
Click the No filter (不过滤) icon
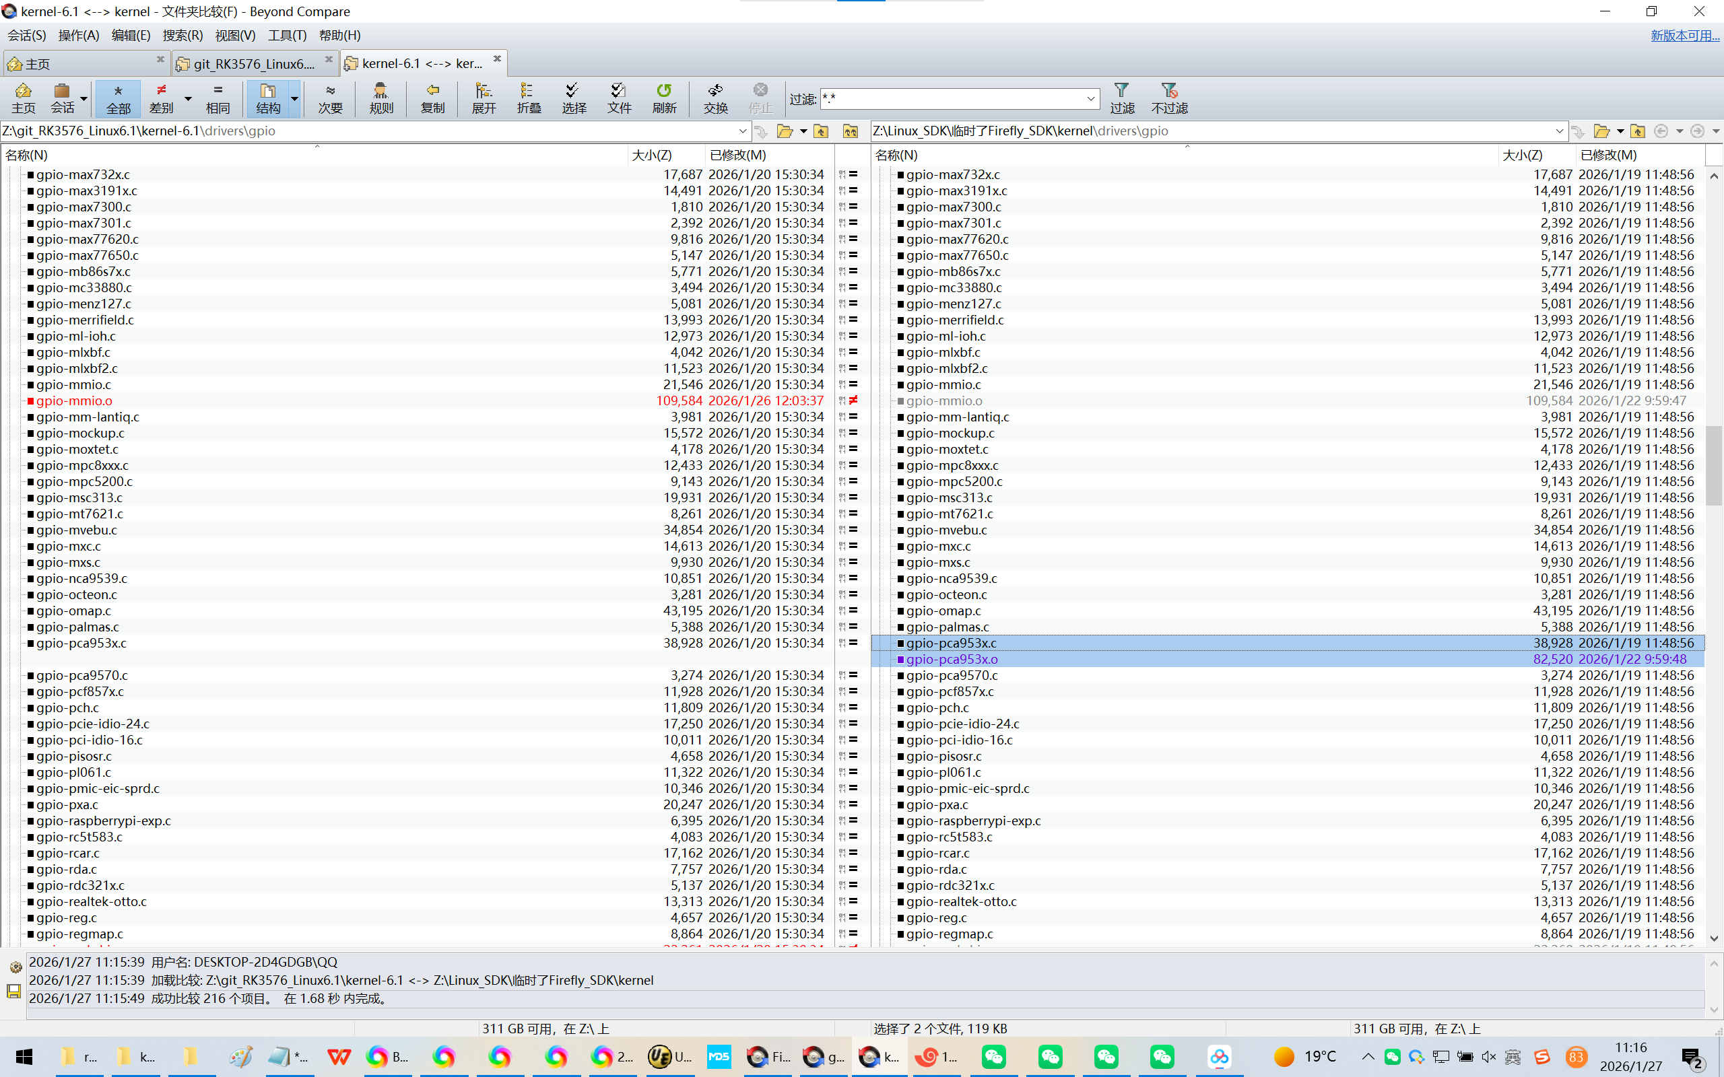click(x=1169, y=98)
